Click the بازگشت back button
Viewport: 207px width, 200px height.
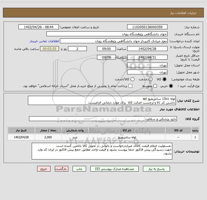[x=62, y=169]
